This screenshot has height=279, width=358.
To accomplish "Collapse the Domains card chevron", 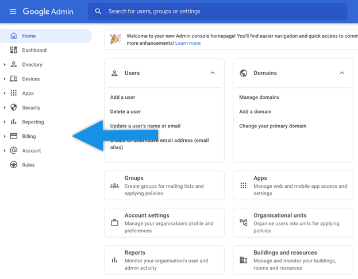I will tap(342, 73).
